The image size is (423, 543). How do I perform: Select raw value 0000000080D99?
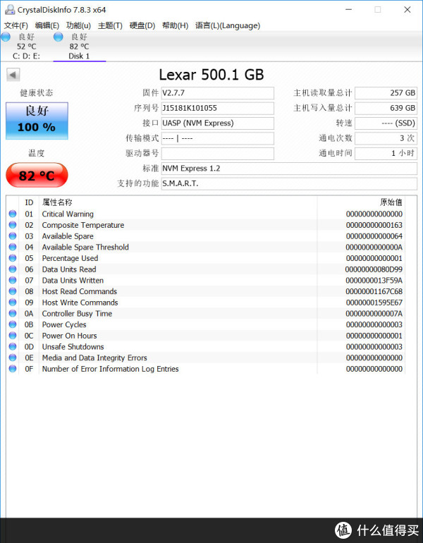pyautogui.click(x=374, y=269)
